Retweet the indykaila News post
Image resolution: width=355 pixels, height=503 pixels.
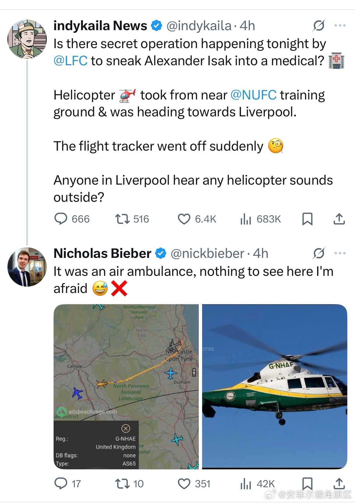132,219
